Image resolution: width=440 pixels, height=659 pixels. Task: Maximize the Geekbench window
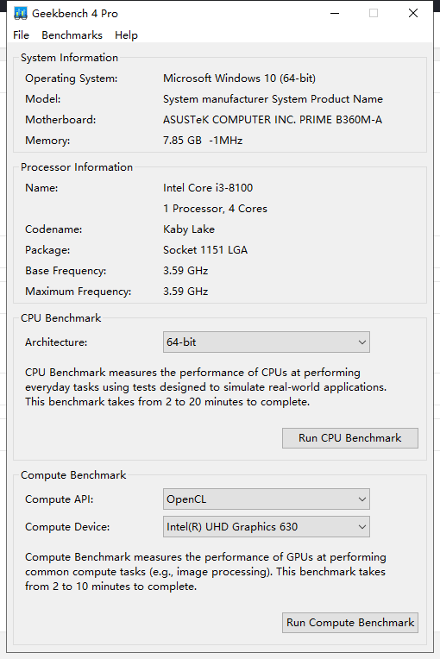pos(374,14)
